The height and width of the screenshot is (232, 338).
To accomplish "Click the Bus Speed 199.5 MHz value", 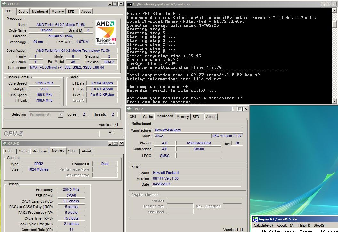I will click(x=44, y=95).
